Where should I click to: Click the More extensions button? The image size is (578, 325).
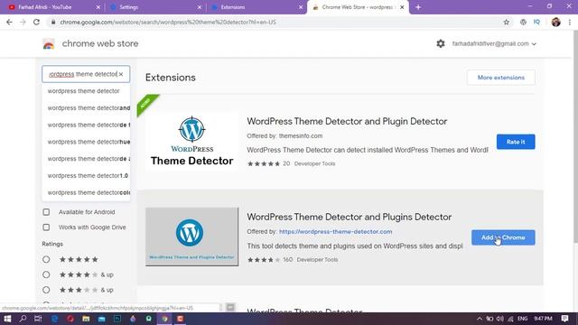[x=501, y=78]
